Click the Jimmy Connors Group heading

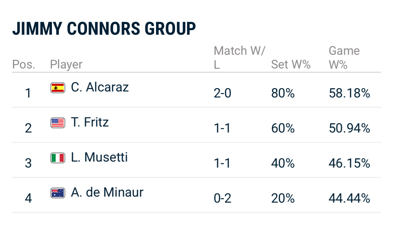[104, 29]
